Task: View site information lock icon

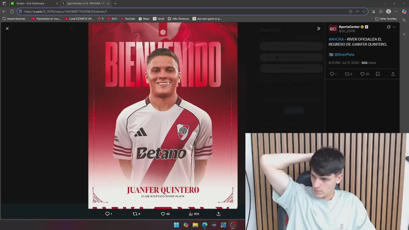Action: pos(20,11)
